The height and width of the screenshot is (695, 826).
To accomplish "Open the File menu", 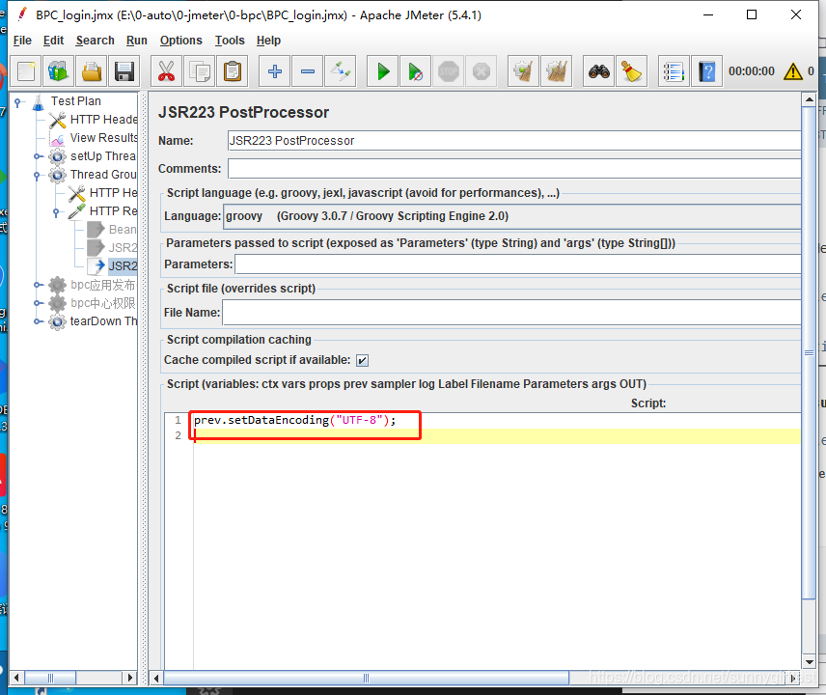I will pyautogui.click(x=22, y=41).
